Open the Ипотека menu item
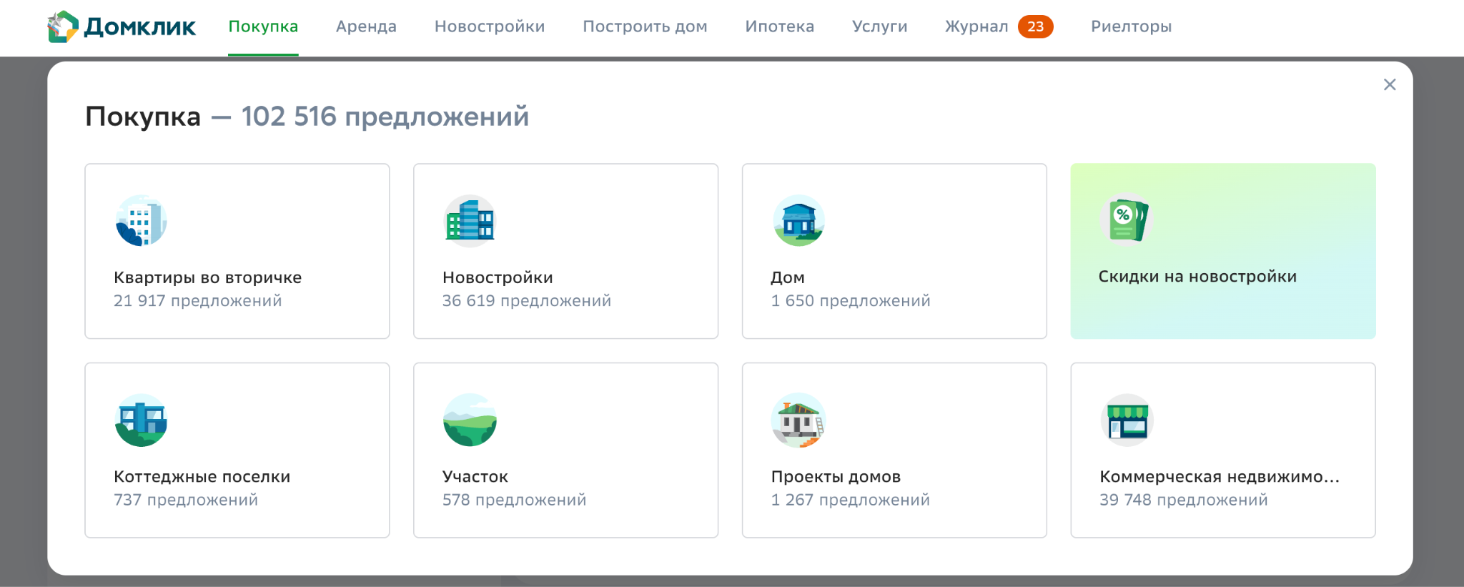Screen dimensions: 1464x587 tap(780, 26)
